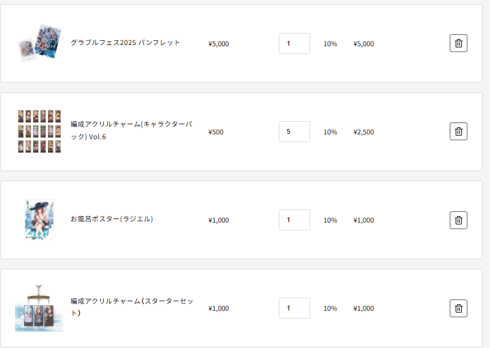Image resolution: width=490 pixels, height=348 pixels.
Task: Focus the quantity box showing 5
Action: 294,131
